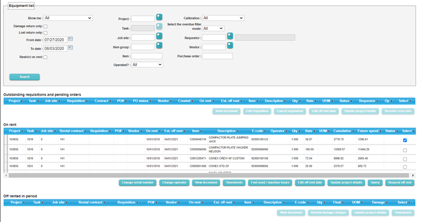Click the Edit requisition button
The width and height of the screenshot is (421, 222).
(257, 111)
